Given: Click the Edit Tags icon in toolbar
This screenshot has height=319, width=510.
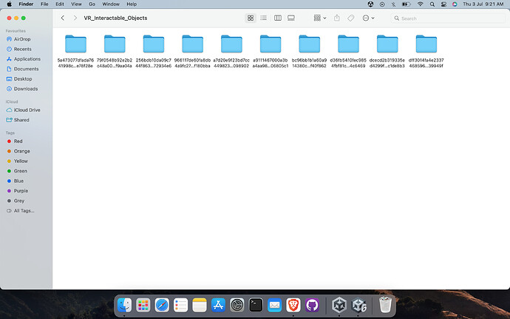Looking at the screenshot, I should (x=350, y=19).
